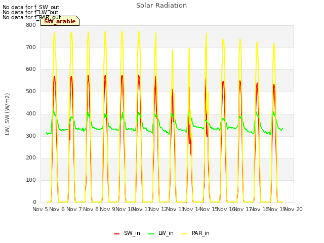The image size is (324, 243).
Task: Click the Nov 9 x-axis tick label
Action: (x=108, y=209)
